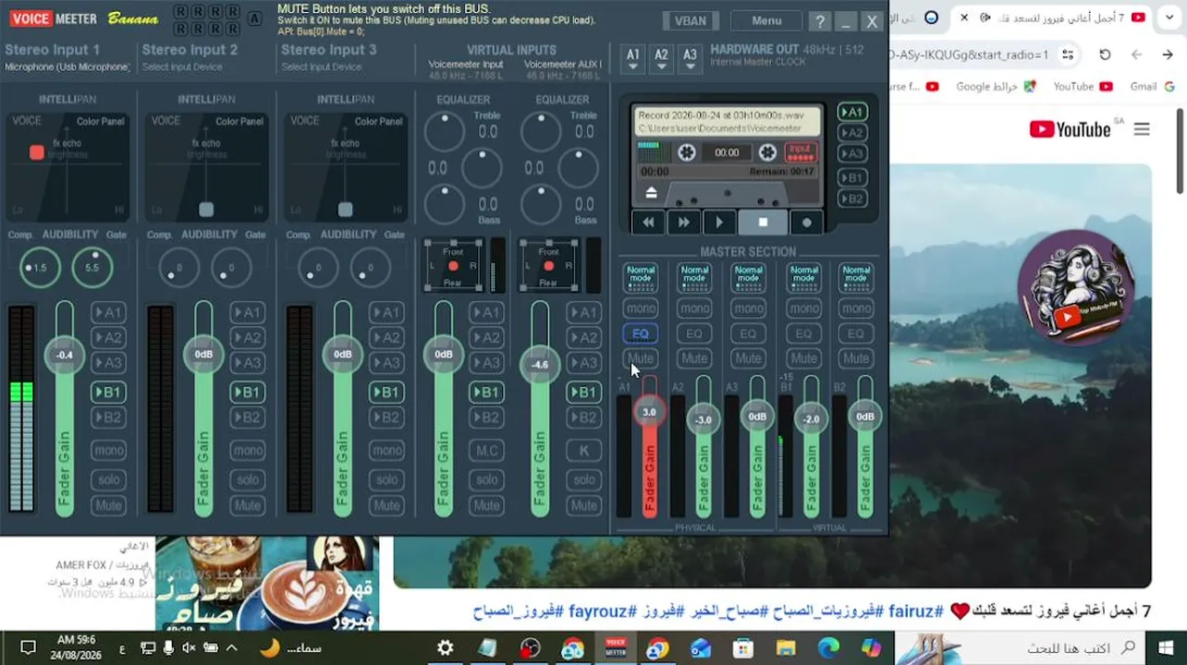Click the red input button on the cassette

point(801,152)
